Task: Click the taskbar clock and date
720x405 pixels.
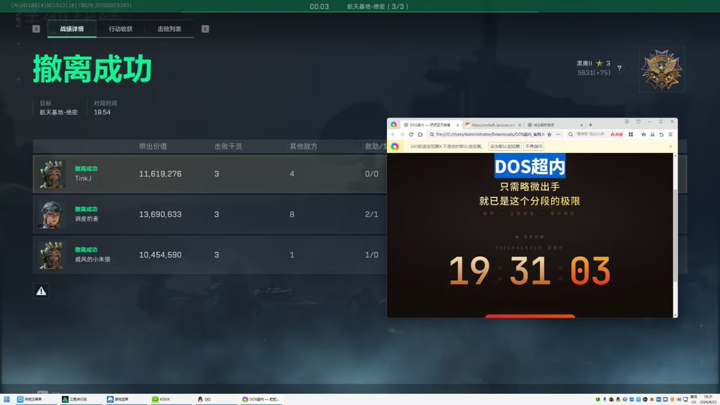Action: (x=708, y=399)
